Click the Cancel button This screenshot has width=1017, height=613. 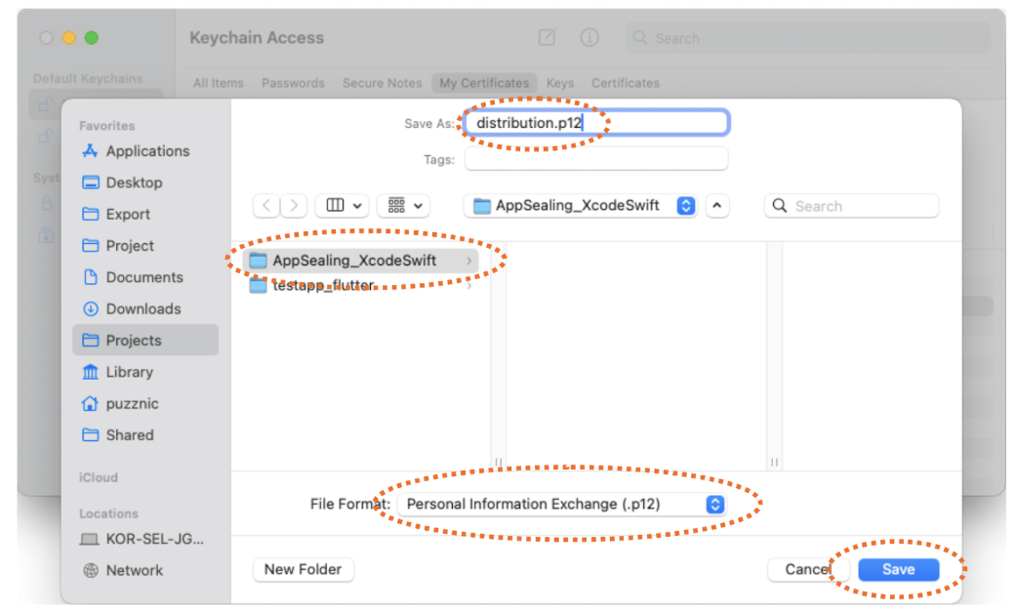[806, 569]
